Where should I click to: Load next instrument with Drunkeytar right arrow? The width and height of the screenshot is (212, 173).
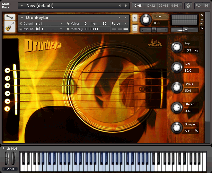[126, 18]
